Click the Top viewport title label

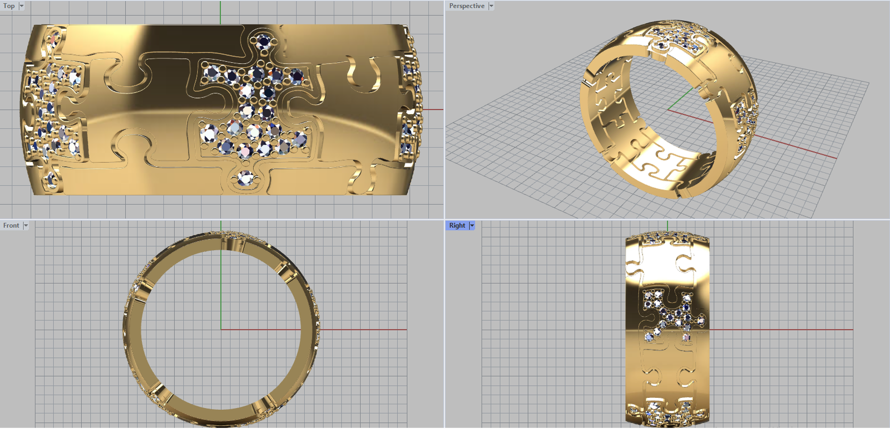9,6
